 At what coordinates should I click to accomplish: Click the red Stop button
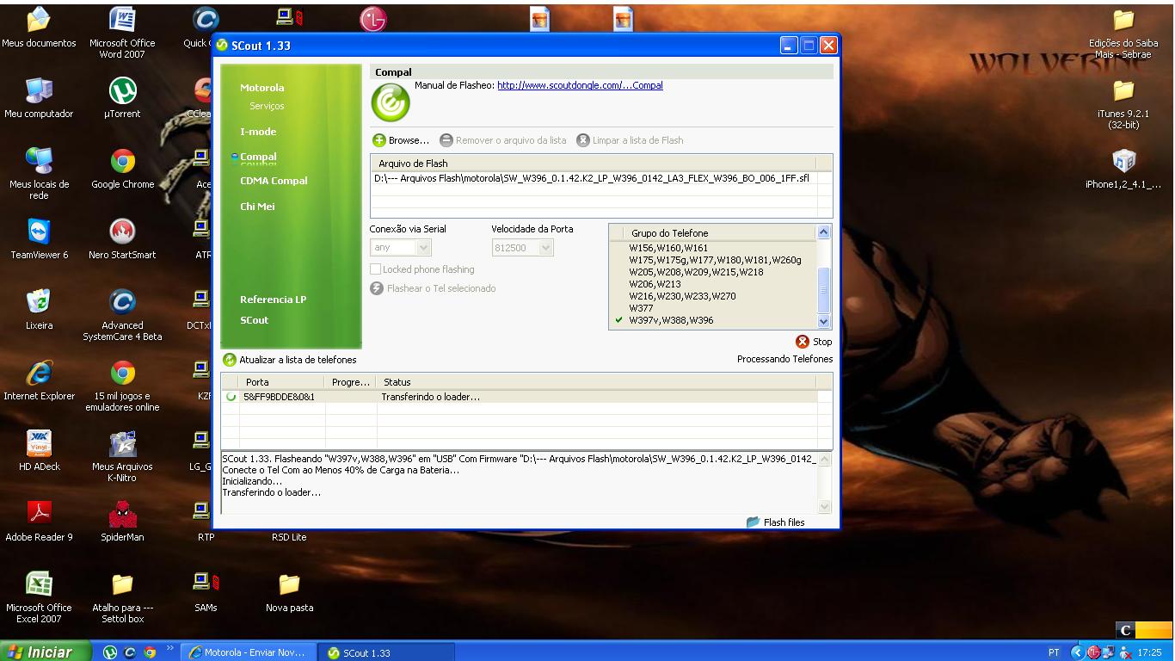tap(814, 342)
